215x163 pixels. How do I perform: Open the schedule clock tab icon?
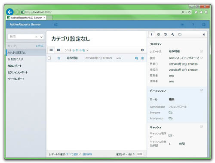coord(158,34)
